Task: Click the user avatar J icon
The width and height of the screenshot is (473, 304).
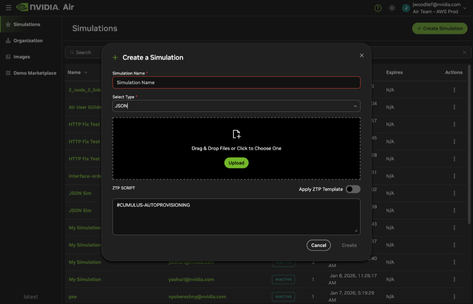Action: pos(406,8)
